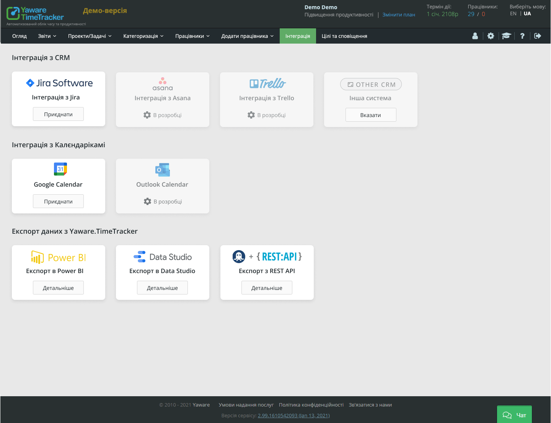Open the Проекти/Задачі dropdown
Screen dimensions: 551x423
[90, 36]
